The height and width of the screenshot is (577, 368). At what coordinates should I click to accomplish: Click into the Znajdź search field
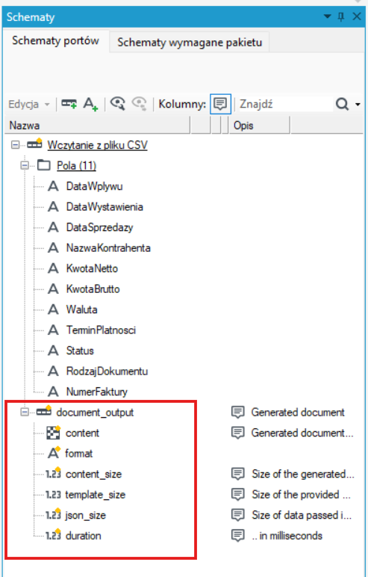click(x=285, y=105)
